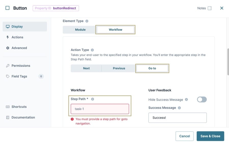Open the Notes side panel icon
The width and height of the screenshot is (229, 144).
[x=210, y=8]
